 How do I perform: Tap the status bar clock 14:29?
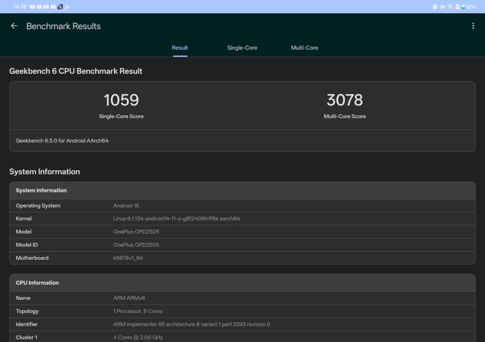[20, 7]
